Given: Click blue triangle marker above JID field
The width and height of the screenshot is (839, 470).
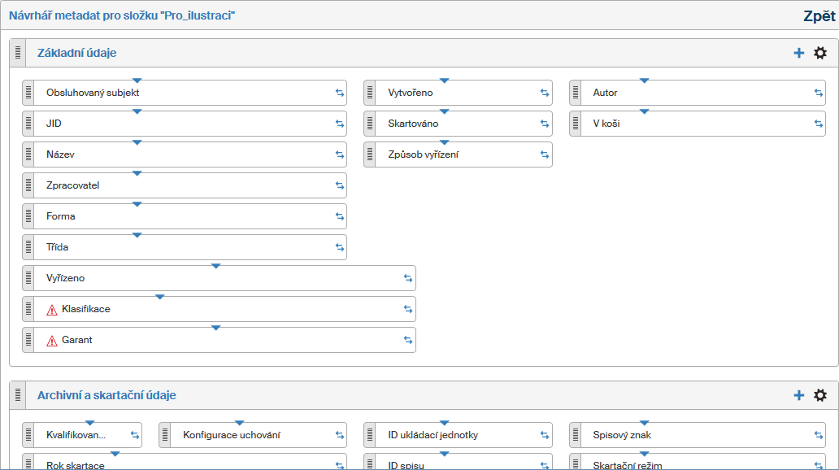Looking at the screenshot, I should pos(137,111).
